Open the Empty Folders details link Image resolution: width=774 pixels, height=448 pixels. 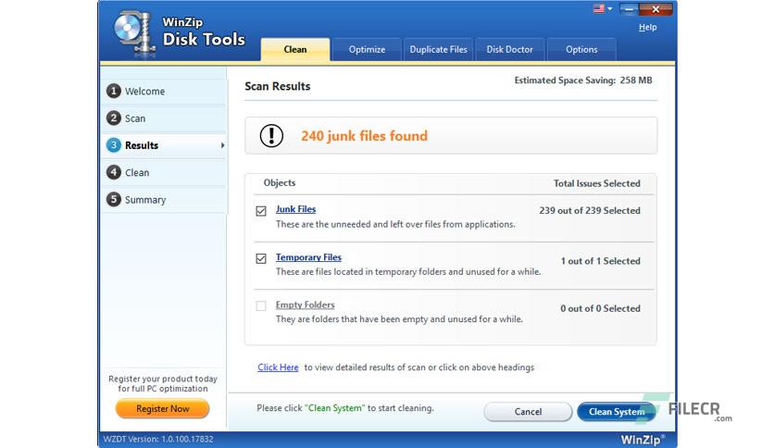[305, 305]
